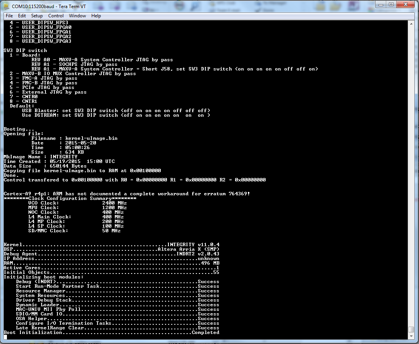Viewport: 419px width, 344px height.
Task: Maximize the Tera Term window
Action: pyautogui.click(x=391, y=5)
